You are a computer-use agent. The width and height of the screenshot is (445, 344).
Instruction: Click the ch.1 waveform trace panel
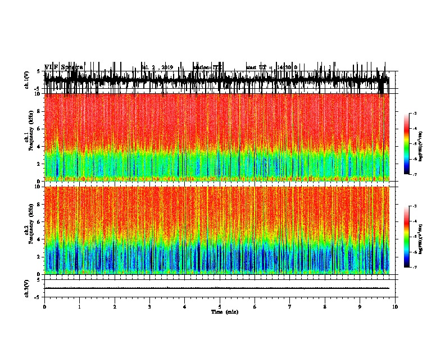tap(220, 80)
